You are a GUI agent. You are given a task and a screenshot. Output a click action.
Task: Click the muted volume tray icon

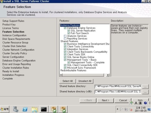pos(131,109)
